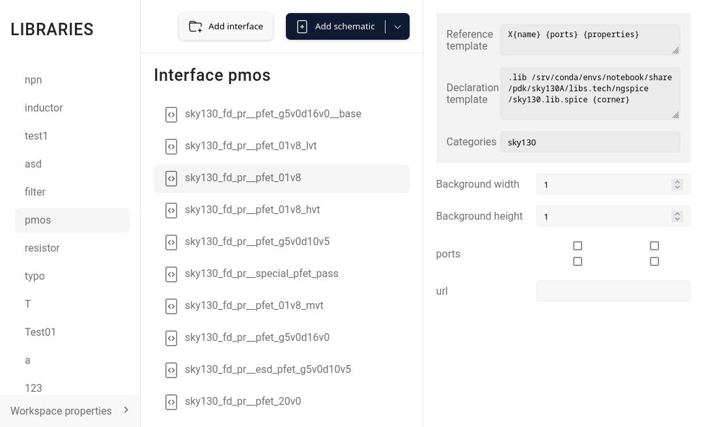Viewport: 704px width, 427px height.
Task: Click the Background width stepper arrows
Action: pyautogui.click(x=677, y=184)
